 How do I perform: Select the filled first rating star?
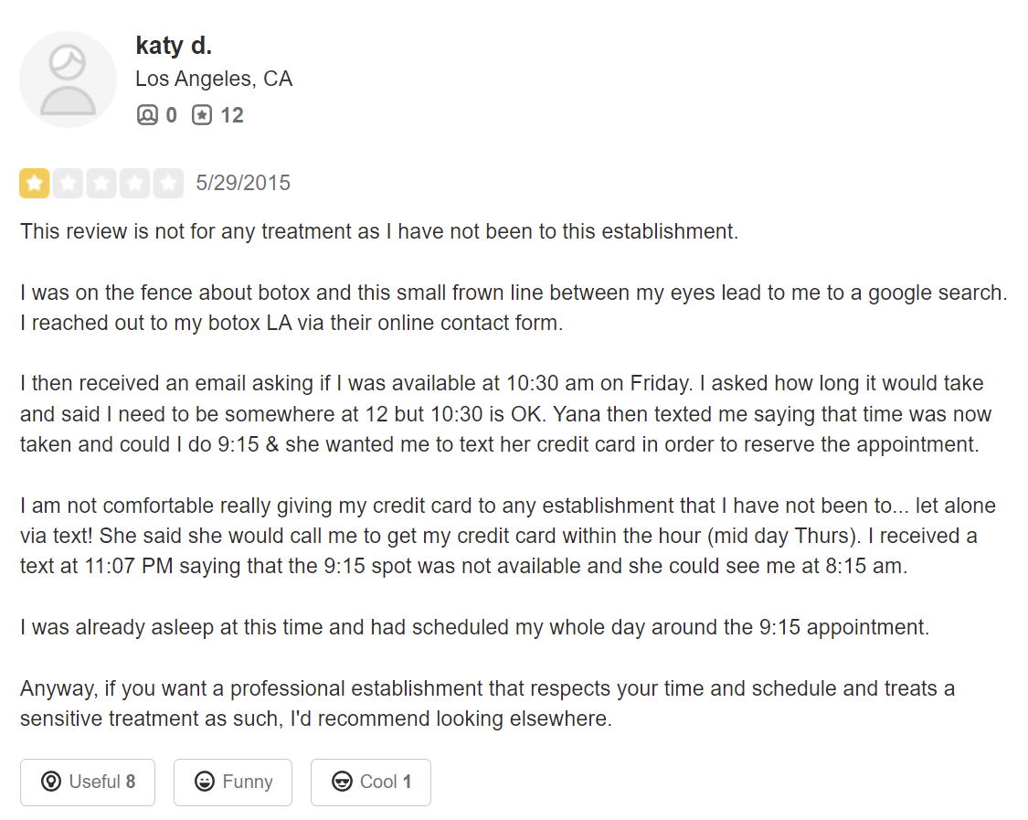coord(35,183)
